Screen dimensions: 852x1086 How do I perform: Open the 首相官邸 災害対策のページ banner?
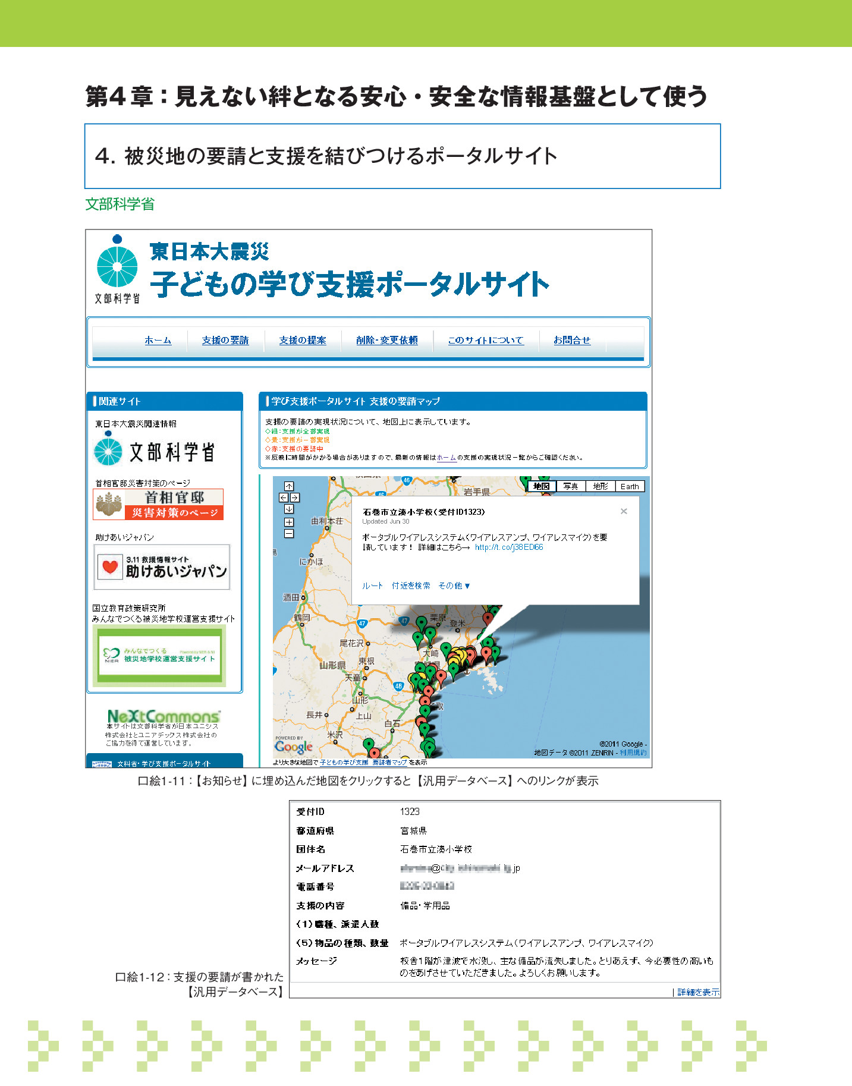coord(159,504)
